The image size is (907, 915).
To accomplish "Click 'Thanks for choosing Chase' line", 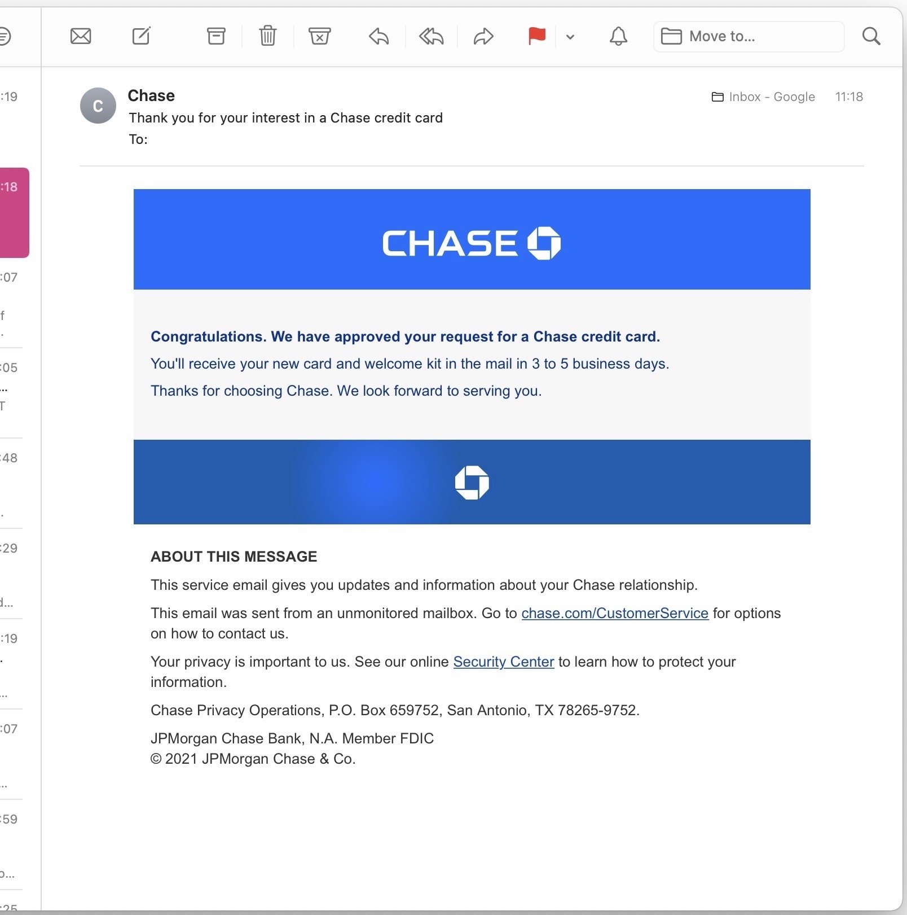I will pyautogui.click(x=346, y=391).
